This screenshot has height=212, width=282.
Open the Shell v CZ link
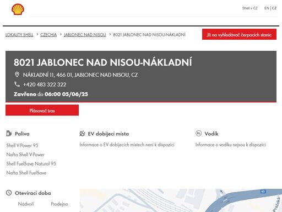[250, 8]
